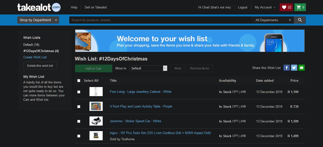Click the search magnifier button

(x=300, y=20)
